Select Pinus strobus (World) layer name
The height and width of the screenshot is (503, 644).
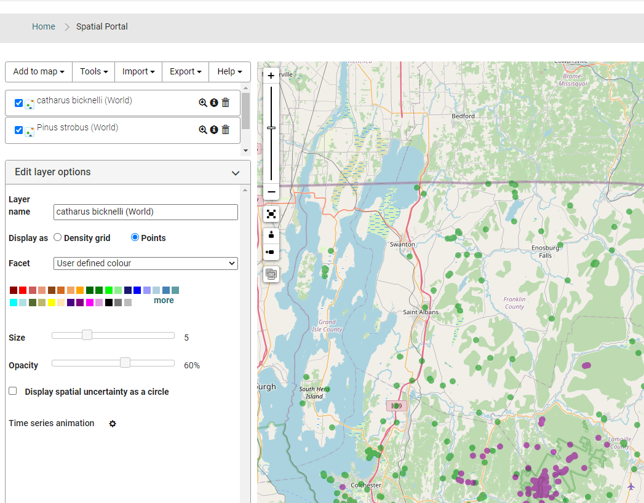pyautogui.click(x=78, y=128)
